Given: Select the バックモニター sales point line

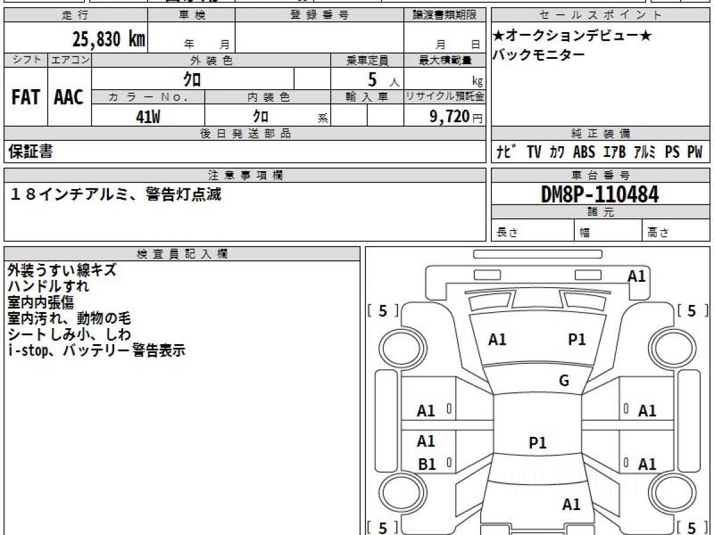Looking at the screenshot, I should pyautogui.click(x=538, y=55).
